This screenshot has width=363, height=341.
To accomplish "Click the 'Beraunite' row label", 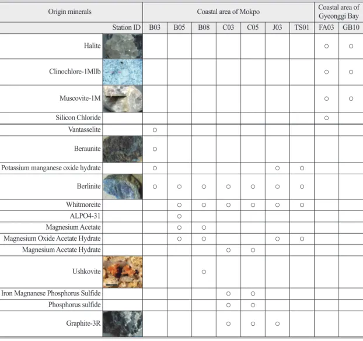I will pos(88,149).
